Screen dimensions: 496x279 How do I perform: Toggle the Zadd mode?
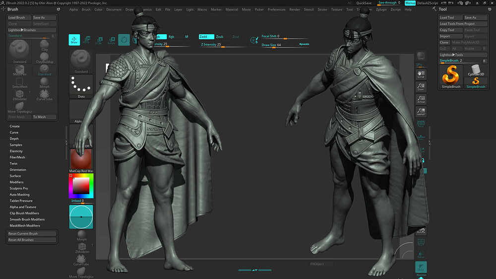206,37
